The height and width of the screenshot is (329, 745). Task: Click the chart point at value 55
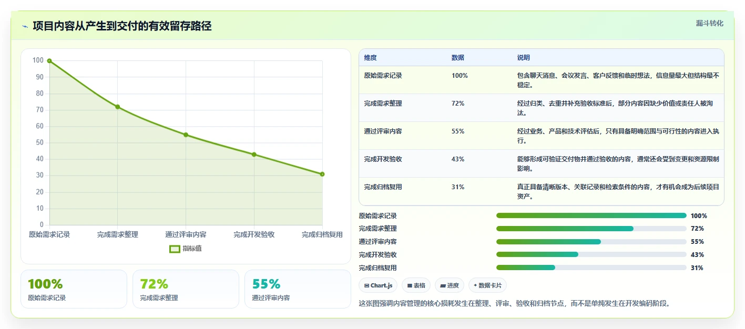[x=186, y=135]
